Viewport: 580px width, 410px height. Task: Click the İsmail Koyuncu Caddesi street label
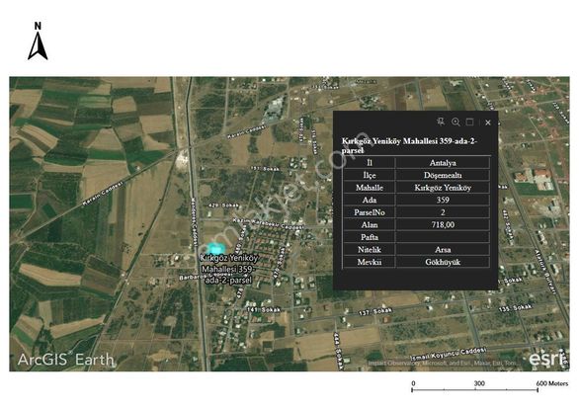pos(448,354)
